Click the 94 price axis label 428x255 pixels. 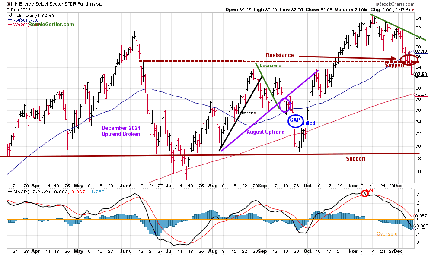point(418,18)
